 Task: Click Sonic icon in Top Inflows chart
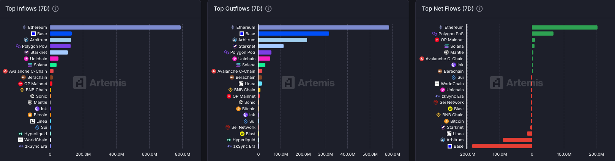pyautogui.click(x=32, y=96)
